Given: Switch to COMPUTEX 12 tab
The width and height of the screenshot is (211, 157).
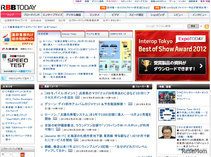Looking at the screenshot, I should 121,34.
